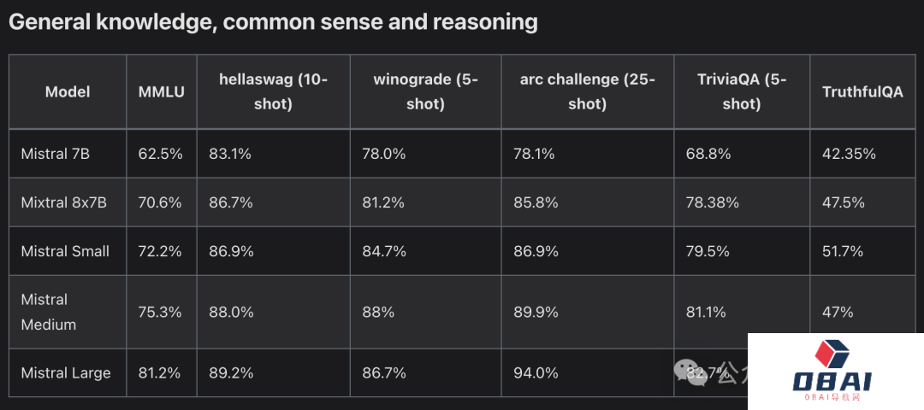The width and height of the screenshot is (924, 410).
Task: Select Mixtral 8x7B's 78.38% TriviaQA value
Action: [712, 202]
